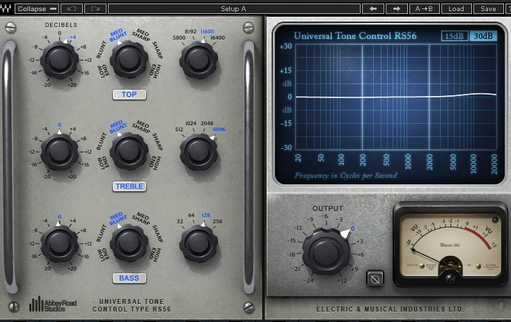The width and height of the screenshot is (511, 322).
Task: Click the +12 label on OUTPUT knob
Action: point(342,281)
